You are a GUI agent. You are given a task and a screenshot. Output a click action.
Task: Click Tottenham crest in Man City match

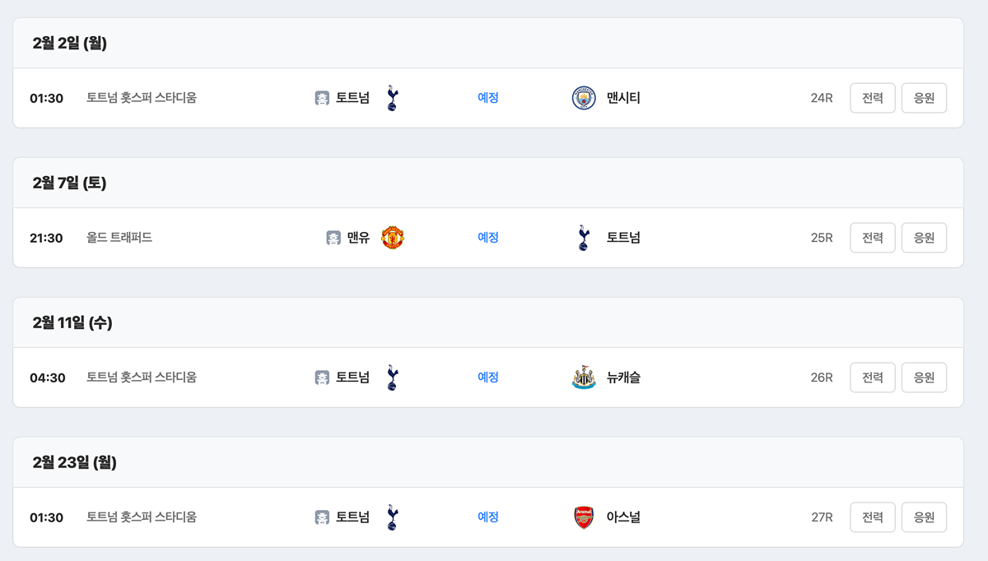click(392, 98)
